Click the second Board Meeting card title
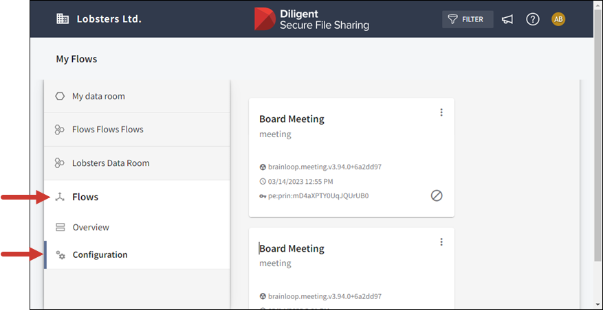Viewport: 603px width, 310px height. pyautogui.click(x=292, y=248)
